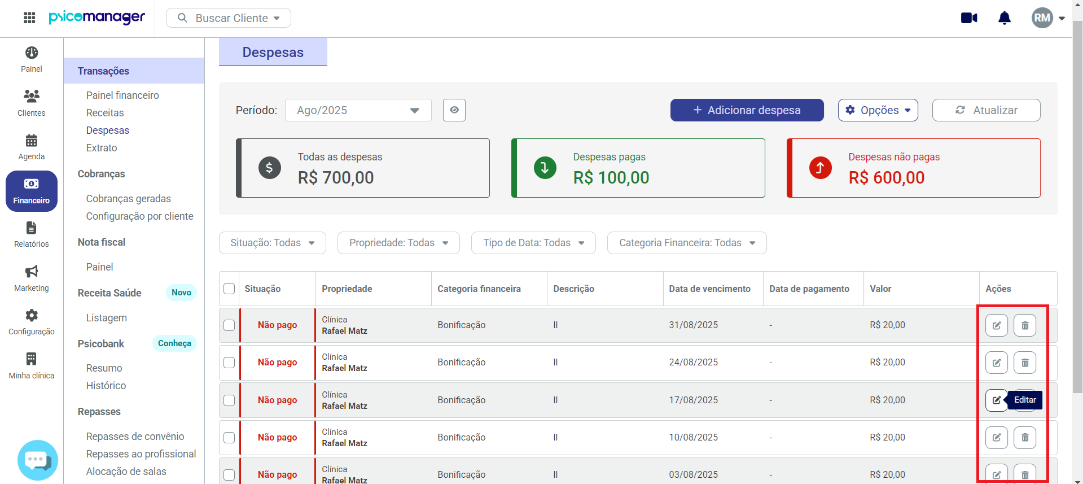Click the Novo badge beside Receita Saúde
This screenshot has width=1083, height=484.
click(x=181, y=293)
